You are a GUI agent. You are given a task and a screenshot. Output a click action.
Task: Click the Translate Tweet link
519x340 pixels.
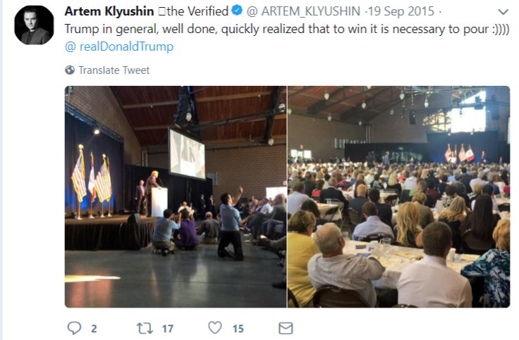114,70
